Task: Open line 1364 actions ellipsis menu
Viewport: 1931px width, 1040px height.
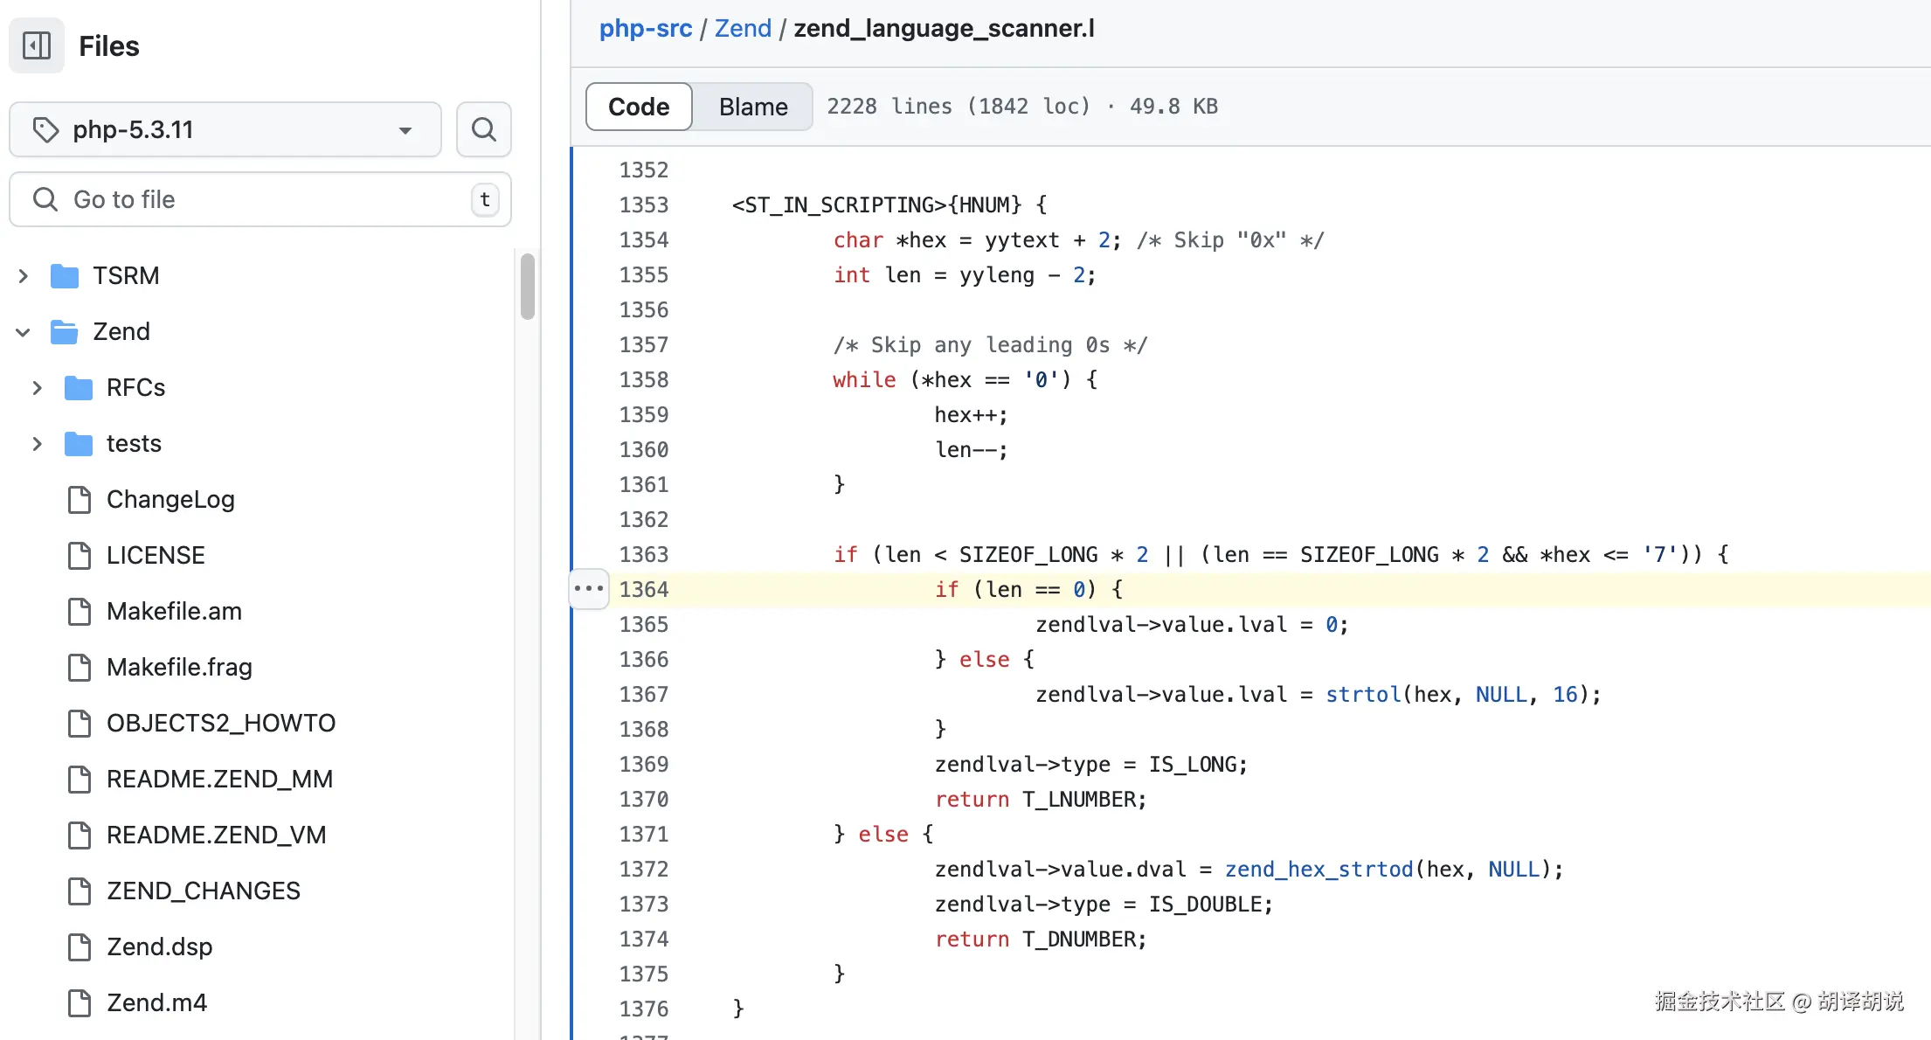Action: (589, 589)
